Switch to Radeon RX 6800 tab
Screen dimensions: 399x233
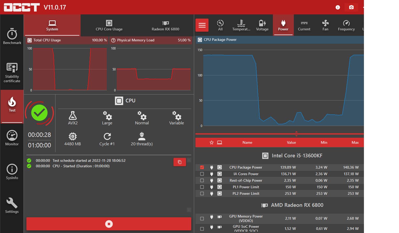tap(166, 25)
